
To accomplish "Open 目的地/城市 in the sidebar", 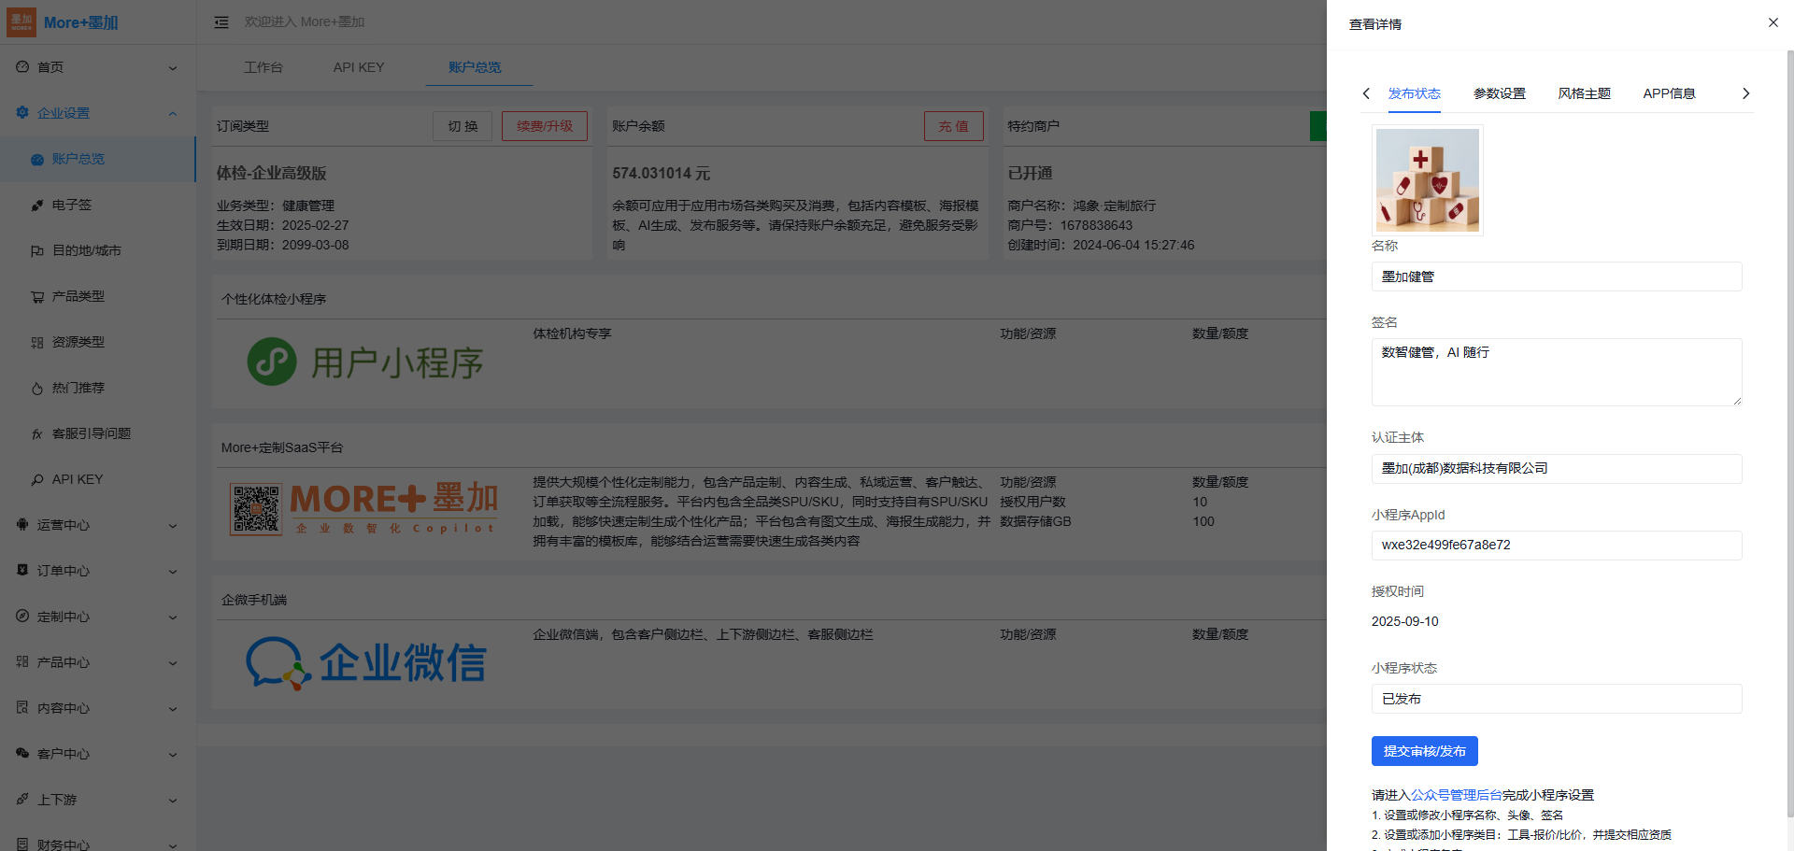I will [x=86, y=250].
